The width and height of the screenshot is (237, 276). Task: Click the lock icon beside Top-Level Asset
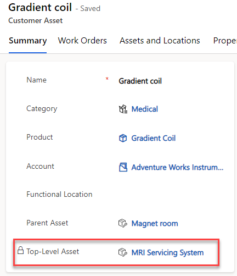tap(20, 250)
